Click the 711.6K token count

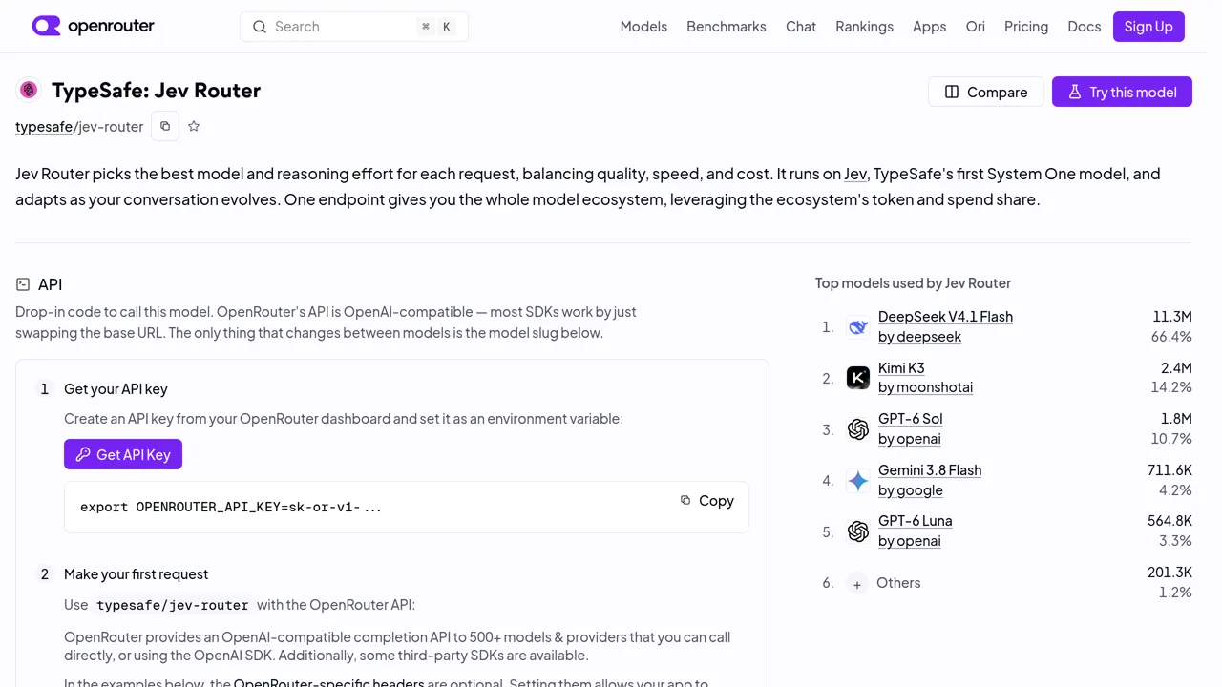[x=1169, y=470]
